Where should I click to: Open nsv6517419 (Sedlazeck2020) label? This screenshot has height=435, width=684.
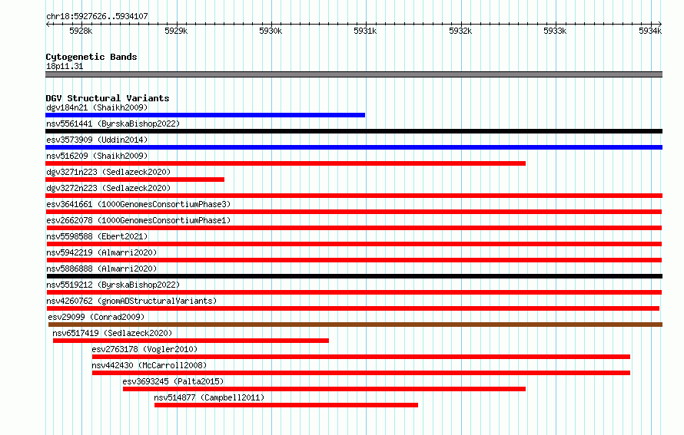pos(112,333)
